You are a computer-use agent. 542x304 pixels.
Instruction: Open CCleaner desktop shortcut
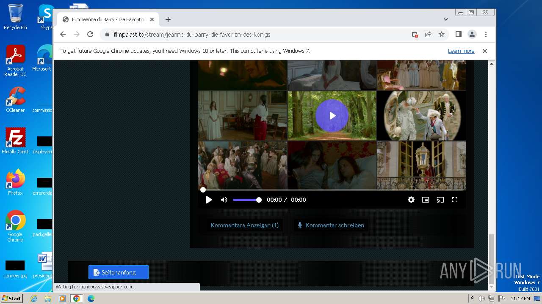pyautogui.click(x=15, y=100)
